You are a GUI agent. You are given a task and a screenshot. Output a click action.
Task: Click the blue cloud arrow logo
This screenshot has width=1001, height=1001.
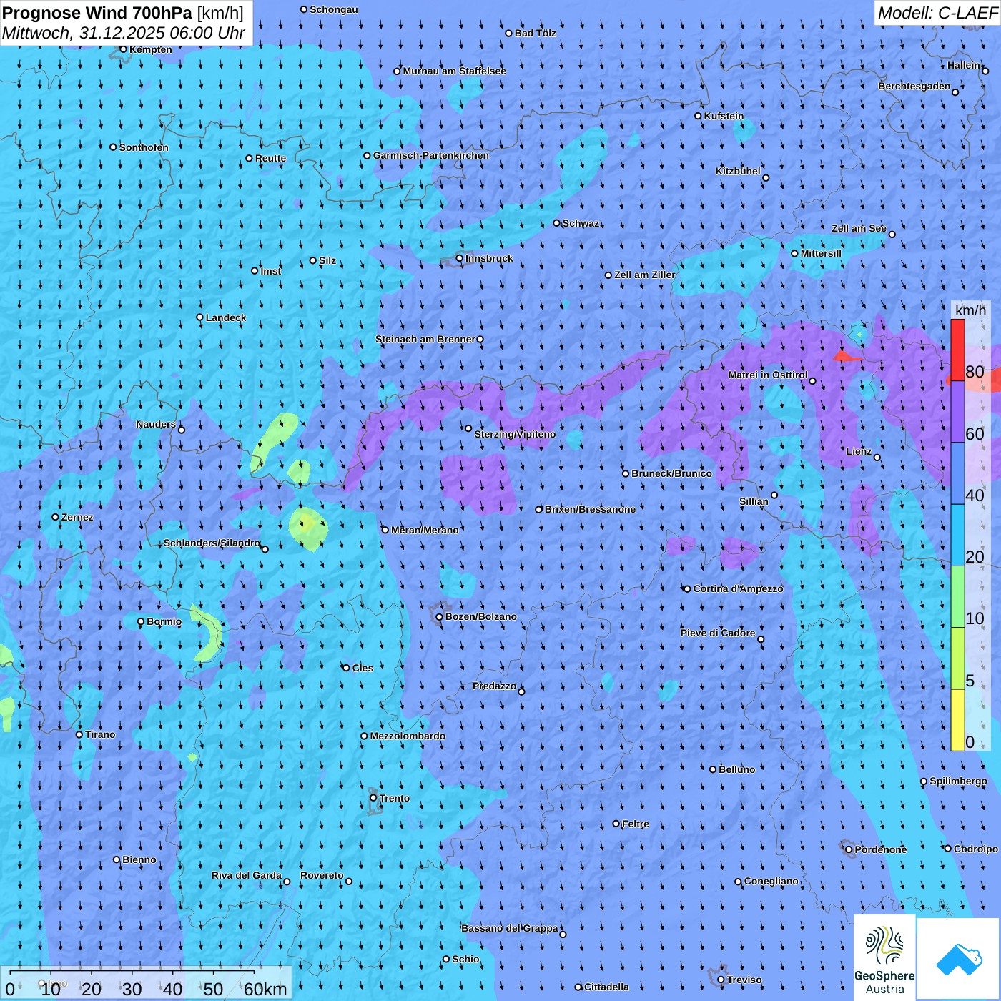click(x=958, y=959)
